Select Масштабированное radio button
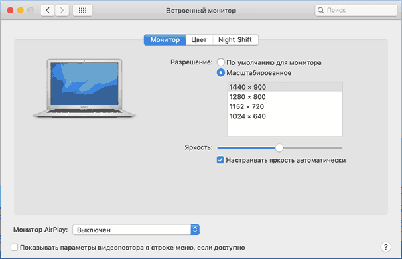402x259 pixels. point(220,73)
